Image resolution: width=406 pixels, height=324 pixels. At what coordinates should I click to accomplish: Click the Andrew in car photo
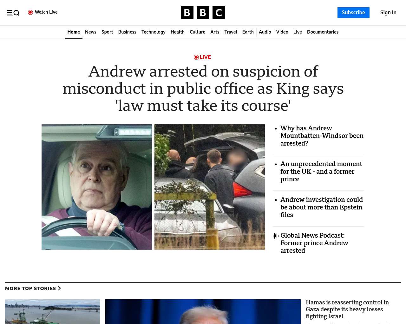[x=97, y=187]
